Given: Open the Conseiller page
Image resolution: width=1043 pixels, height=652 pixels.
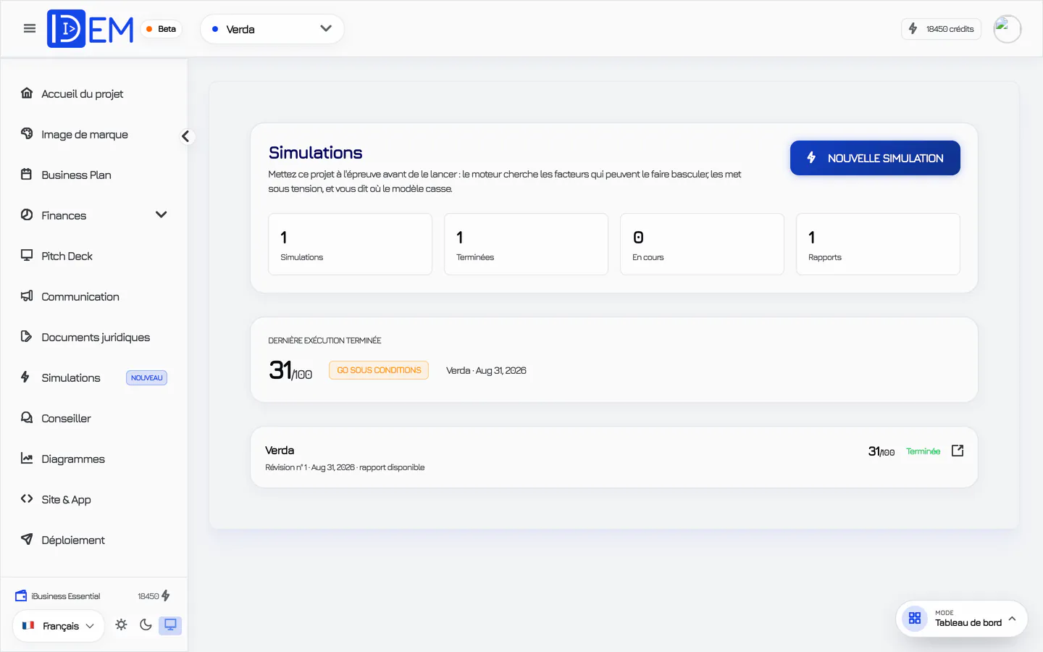Looking at the screenshot, I should click(x=66, y=418).
